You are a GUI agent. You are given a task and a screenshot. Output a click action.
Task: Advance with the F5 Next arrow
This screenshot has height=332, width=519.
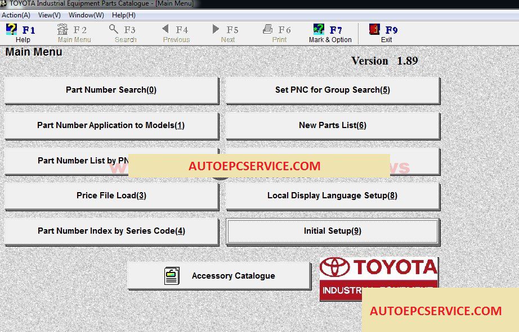point(216,29)
